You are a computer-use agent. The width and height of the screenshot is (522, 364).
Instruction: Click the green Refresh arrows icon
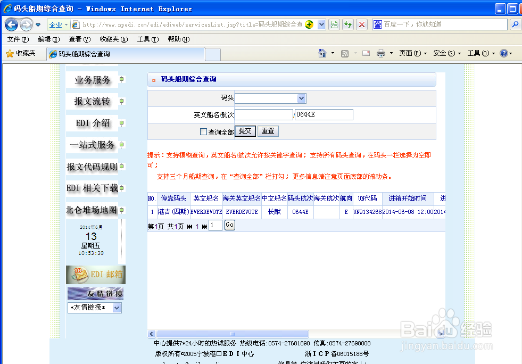tap(348, 24)
